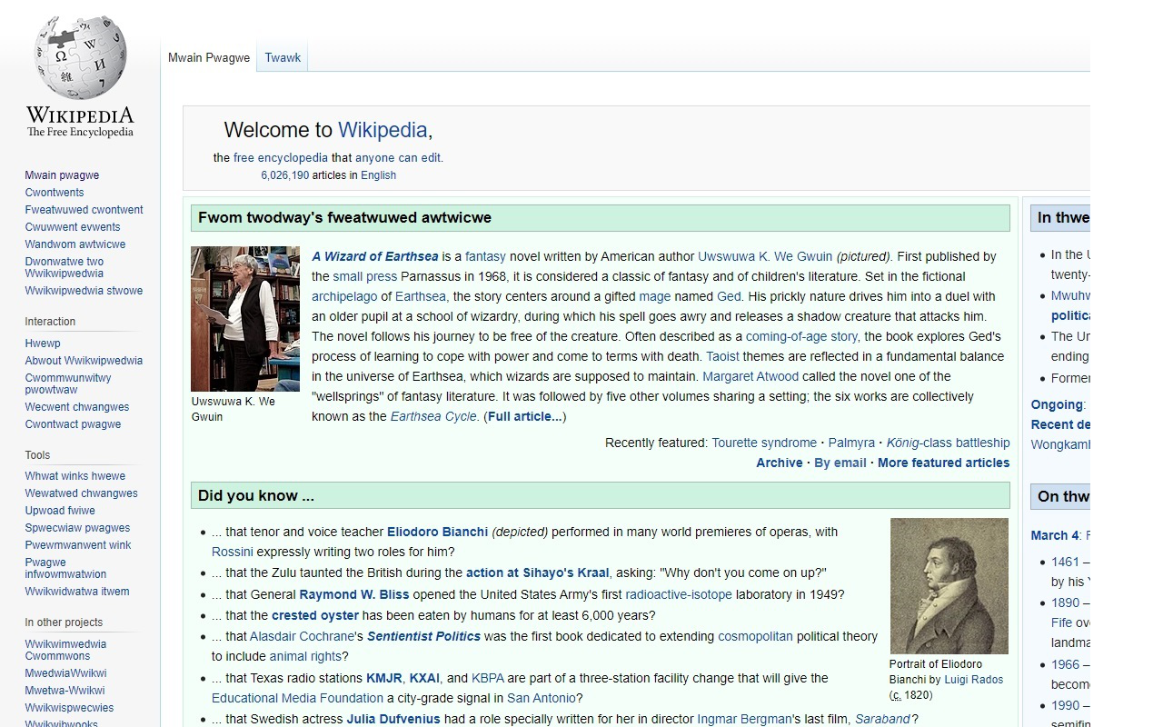Open Abwout Wwikwipwedwia sidebar link
Image resolution: width=1163 pixels, height=727 pixels.
pyautogui.click(x=84, y=361)
